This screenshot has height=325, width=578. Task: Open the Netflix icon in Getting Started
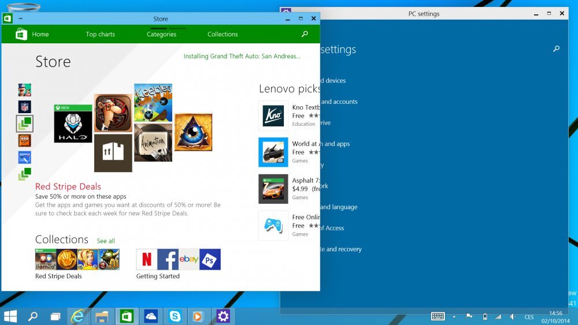(147, 260)
